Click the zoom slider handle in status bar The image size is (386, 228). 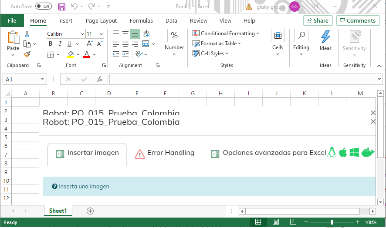click(x=332, y=222)
